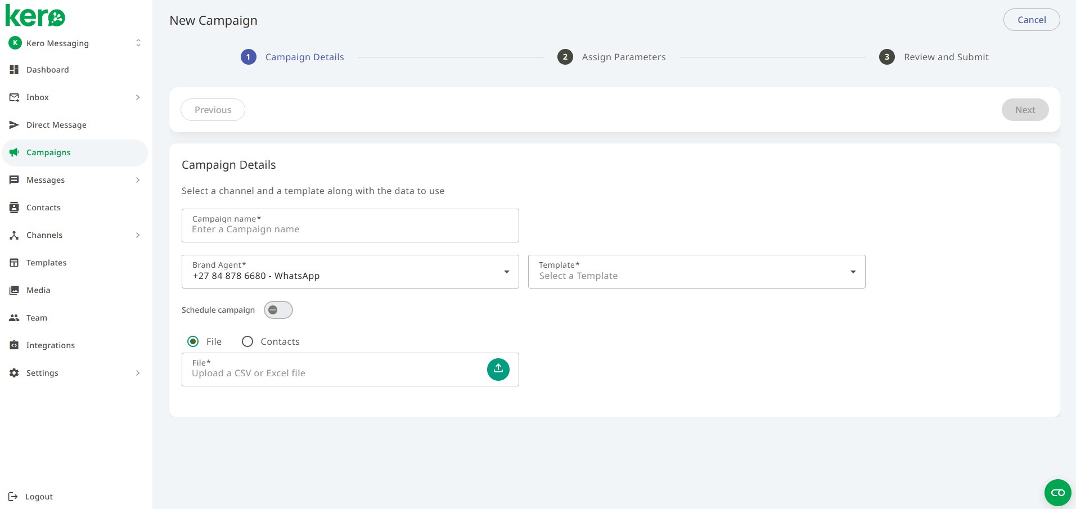Expand the Settings submenu chevron
This screenshot has width=1076, height=509.
(x=138, y=373)
